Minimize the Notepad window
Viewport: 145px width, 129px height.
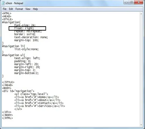click(x=127, y=2)
